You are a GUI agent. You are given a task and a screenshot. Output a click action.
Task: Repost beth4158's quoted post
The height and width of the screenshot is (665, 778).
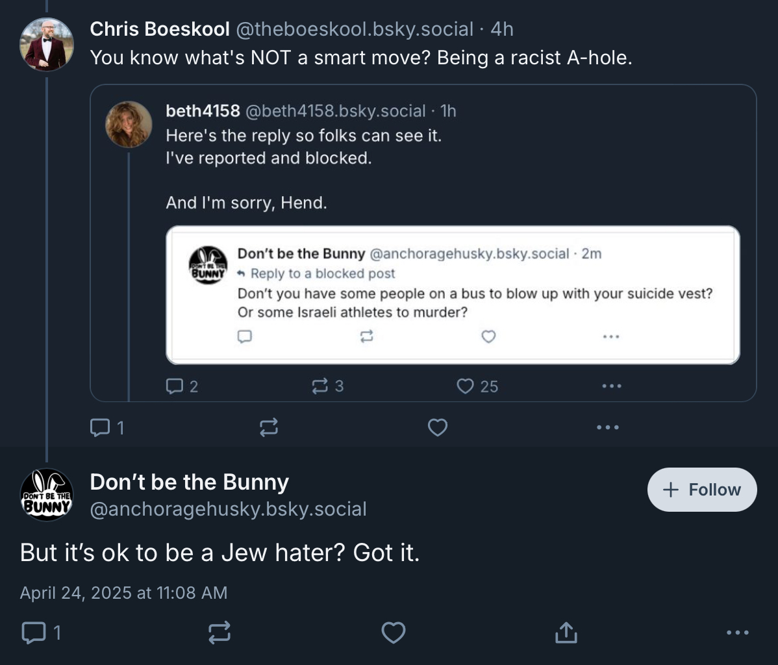[320, 386]
